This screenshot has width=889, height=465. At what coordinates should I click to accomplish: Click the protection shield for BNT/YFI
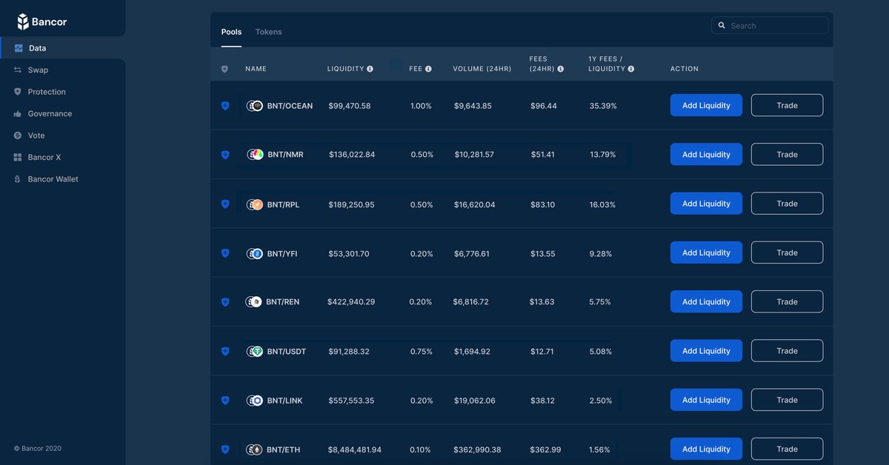tap(225, 253)
